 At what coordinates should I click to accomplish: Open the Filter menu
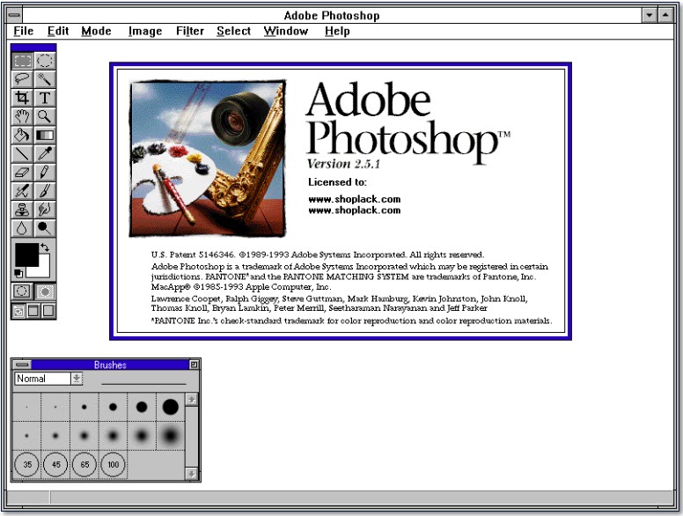pyautogui.click(x=189, y=31)
